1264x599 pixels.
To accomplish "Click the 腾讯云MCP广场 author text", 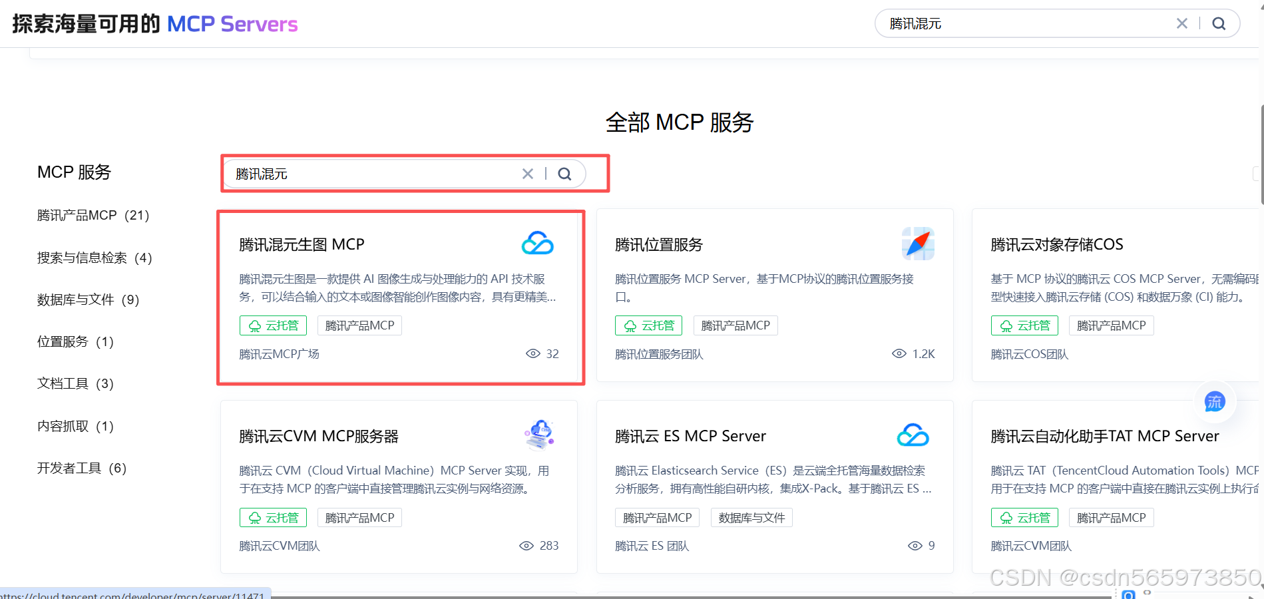I will click(280, 354).
